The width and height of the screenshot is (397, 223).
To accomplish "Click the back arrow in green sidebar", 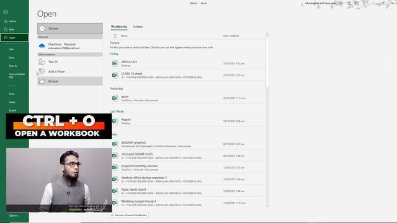I will pos(6,12).
